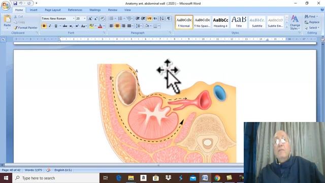Toggle Underline formatting

56,26
